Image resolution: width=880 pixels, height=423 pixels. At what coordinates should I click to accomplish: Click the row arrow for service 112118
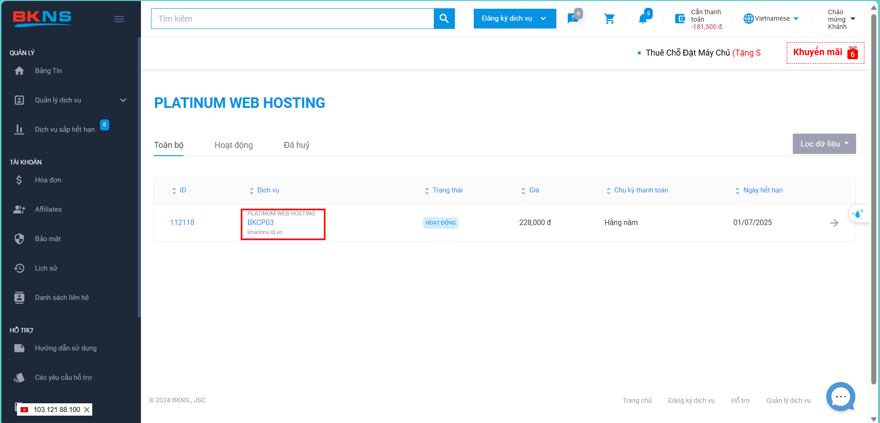coord(834,223)
